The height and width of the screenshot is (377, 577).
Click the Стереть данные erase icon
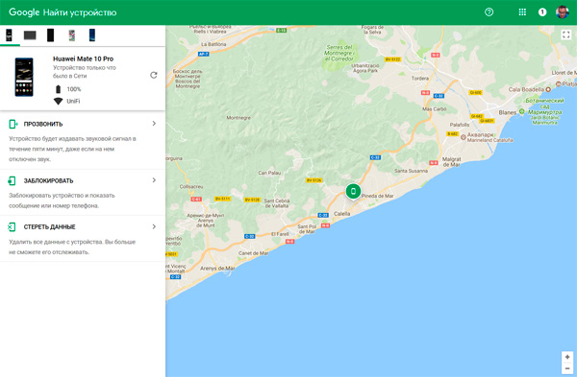(12, 226)
